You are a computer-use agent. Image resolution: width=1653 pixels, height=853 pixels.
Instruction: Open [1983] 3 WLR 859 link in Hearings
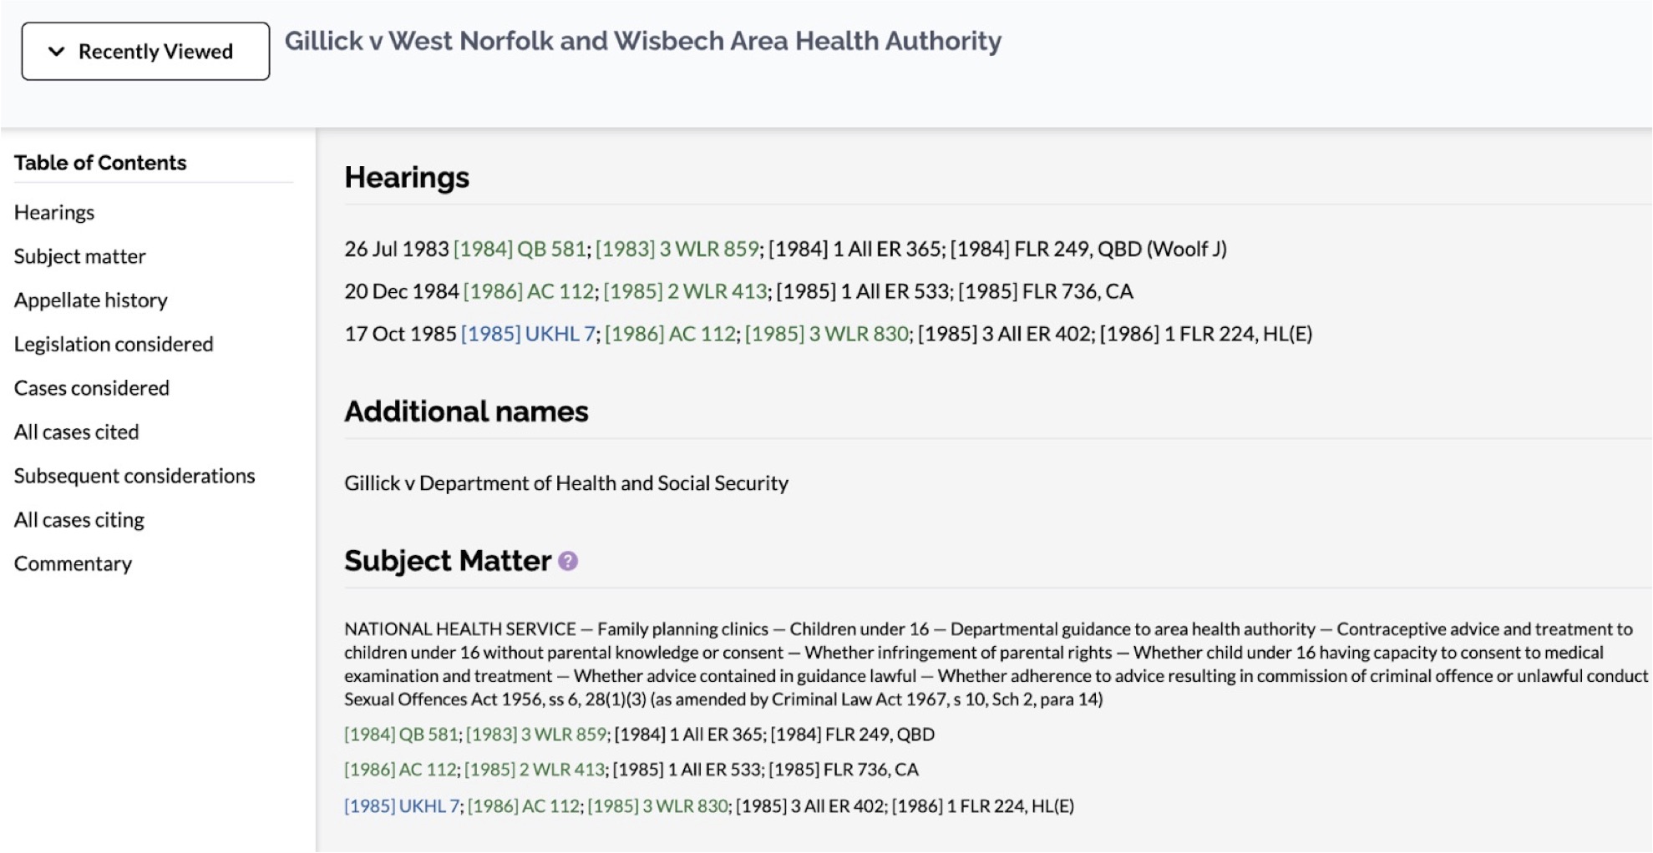pos(677,249)
